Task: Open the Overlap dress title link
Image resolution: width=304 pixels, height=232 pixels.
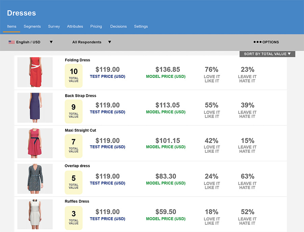Action: pos(77,166)
